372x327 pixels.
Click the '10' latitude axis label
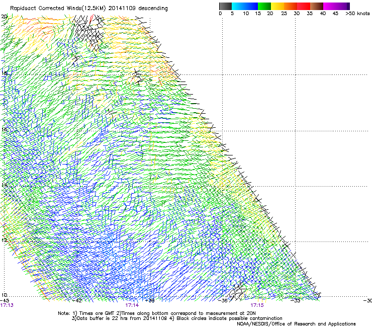pos(4,295)
